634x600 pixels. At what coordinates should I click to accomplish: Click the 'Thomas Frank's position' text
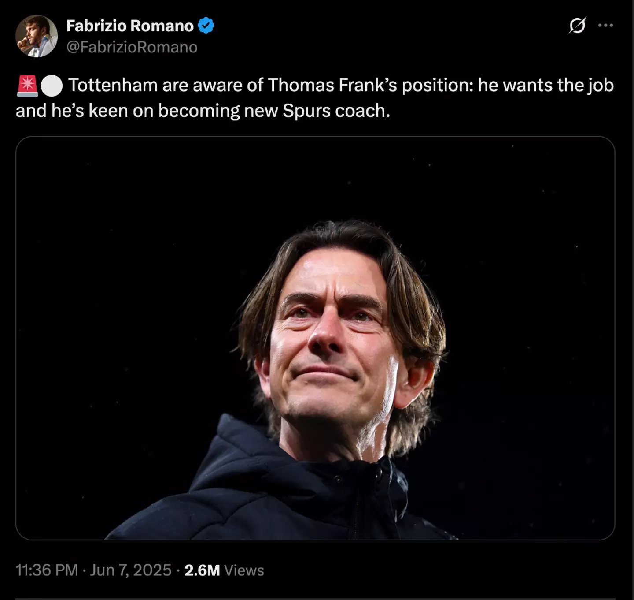pyautogui.click(x=370, y=85)
